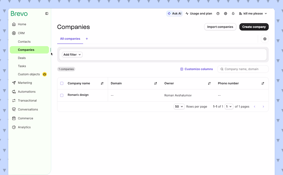Open Home in the sidebar
The height and width of the screenshot is (175, 283).
(x=22, y=24)
